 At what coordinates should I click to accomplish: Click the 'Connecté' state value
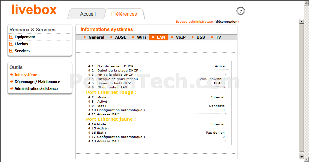coord(217,106)
